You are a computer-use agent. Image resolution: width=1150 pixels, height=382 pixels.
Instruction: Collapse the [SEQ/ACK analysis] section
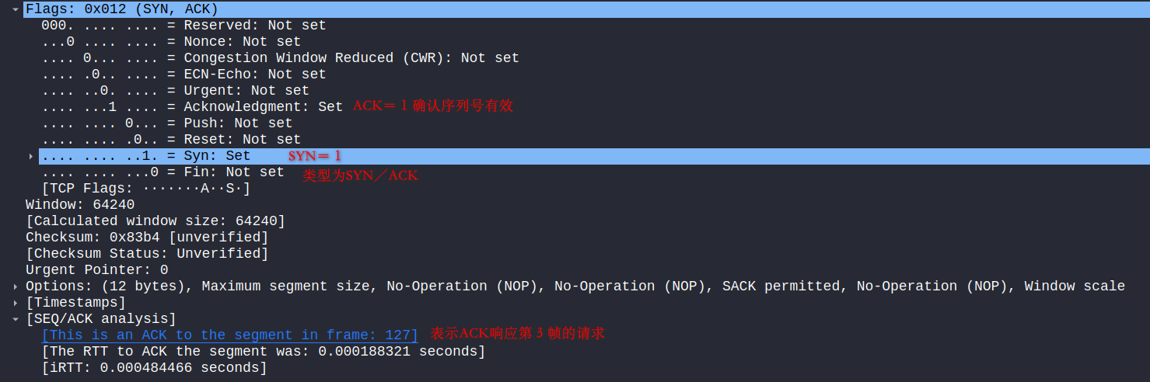pos(16,319)
